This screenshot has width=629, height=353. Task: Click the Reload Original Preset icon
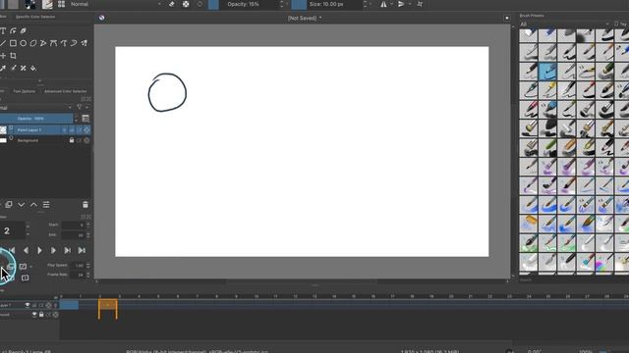click(200, 4)
